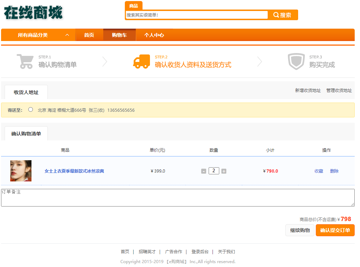This screenshot has width=360, height=267.
Task: Focus the 订单备注 order notes textarea
Action: point(178,198)
